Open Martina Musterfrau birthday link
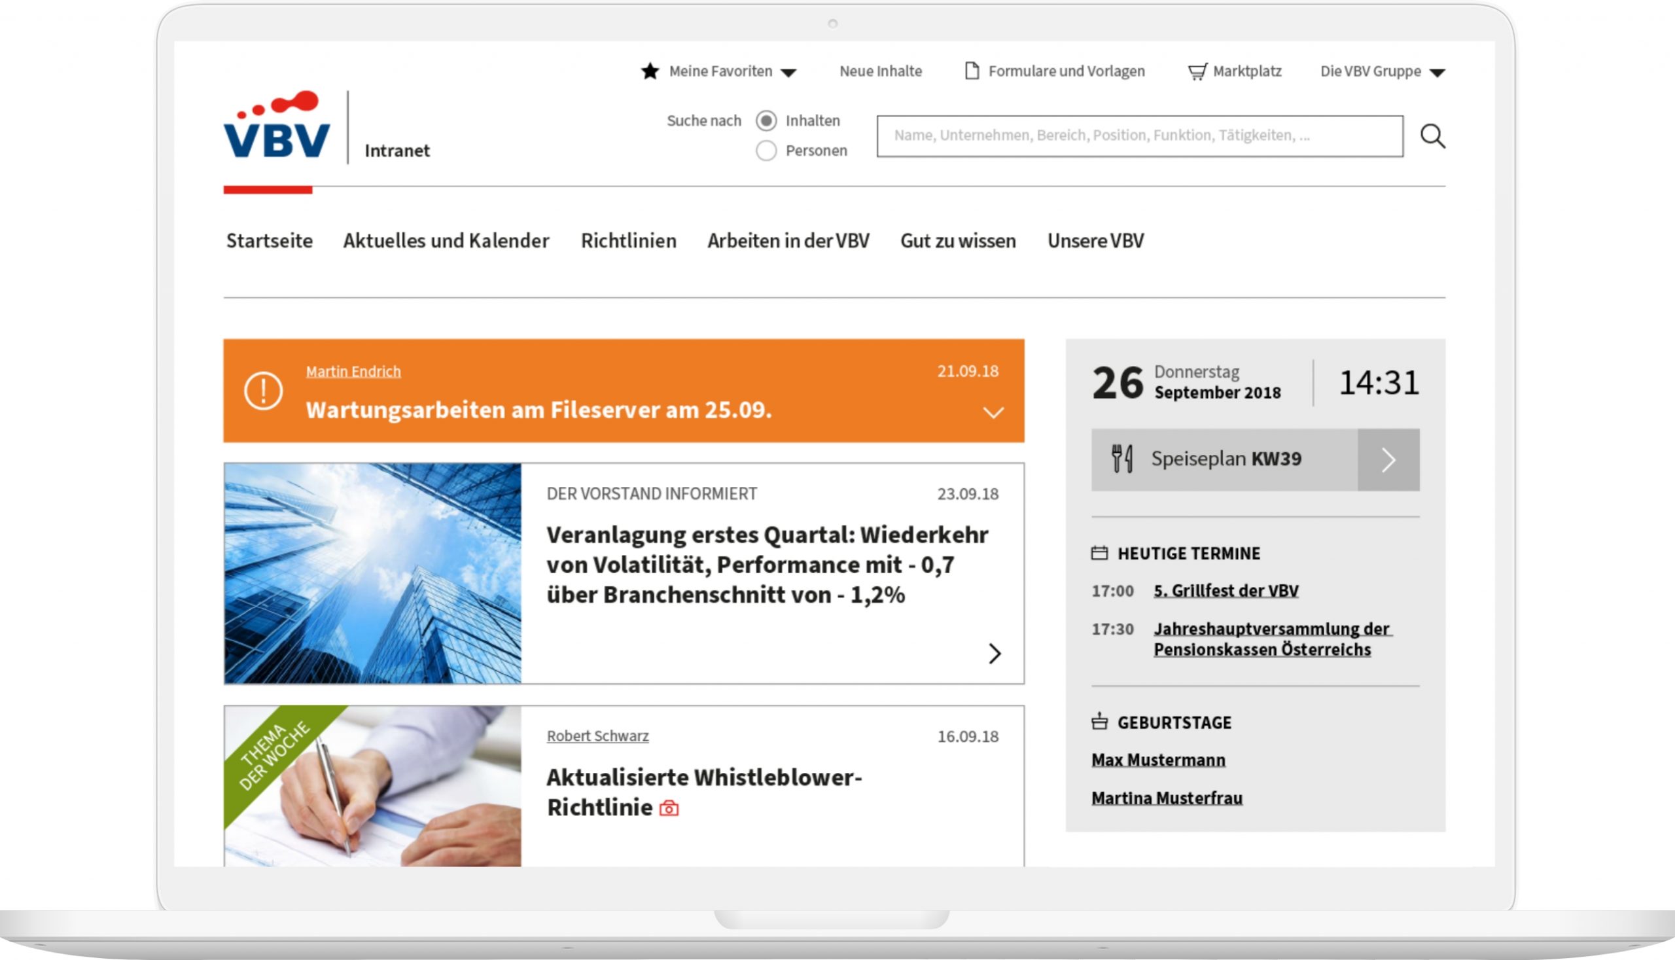This screenshot has width=1675, height=960. point(1167,798)
